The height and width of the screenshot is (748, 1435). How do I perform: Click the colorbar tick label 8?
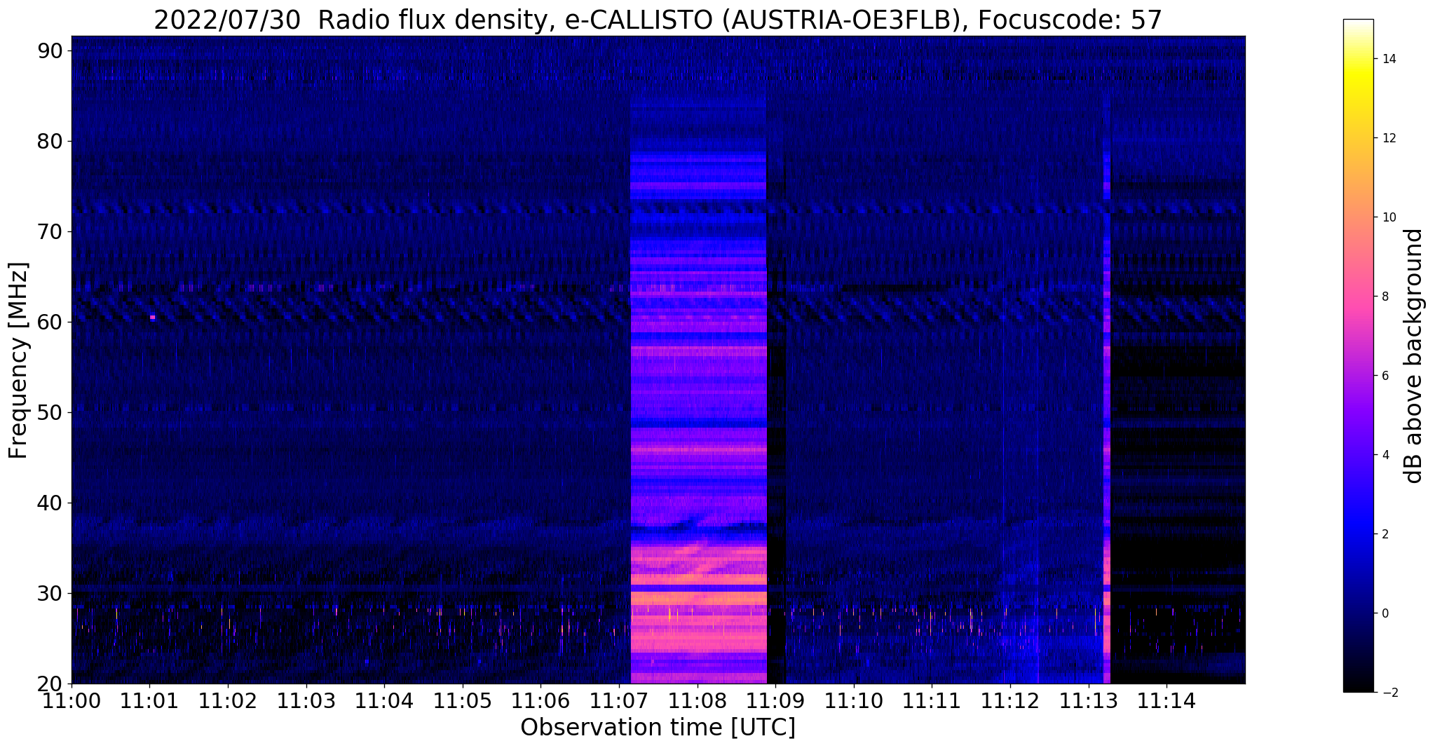coord(1385,297)
